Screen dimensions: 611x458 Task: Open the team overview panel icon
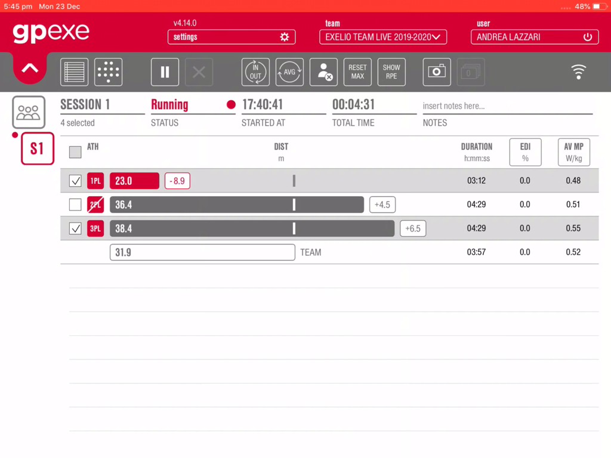[x=29, y=112]
